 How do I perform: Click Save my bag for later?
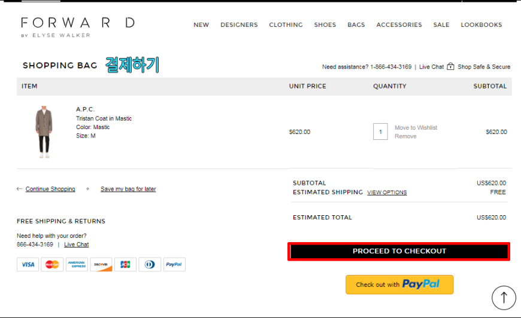(x=128, y=189)
